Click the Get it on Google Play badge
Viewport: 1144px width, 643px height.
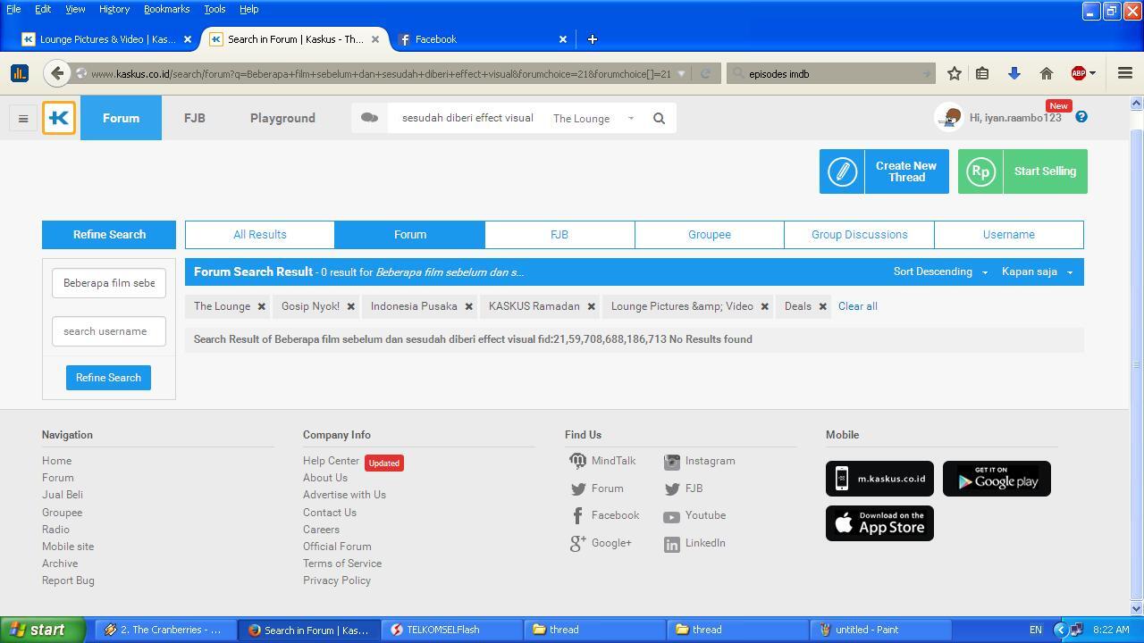pyautogui.click(x=997, y=479)
